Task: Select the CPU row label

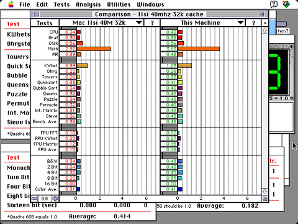Action: pos(53,32)
